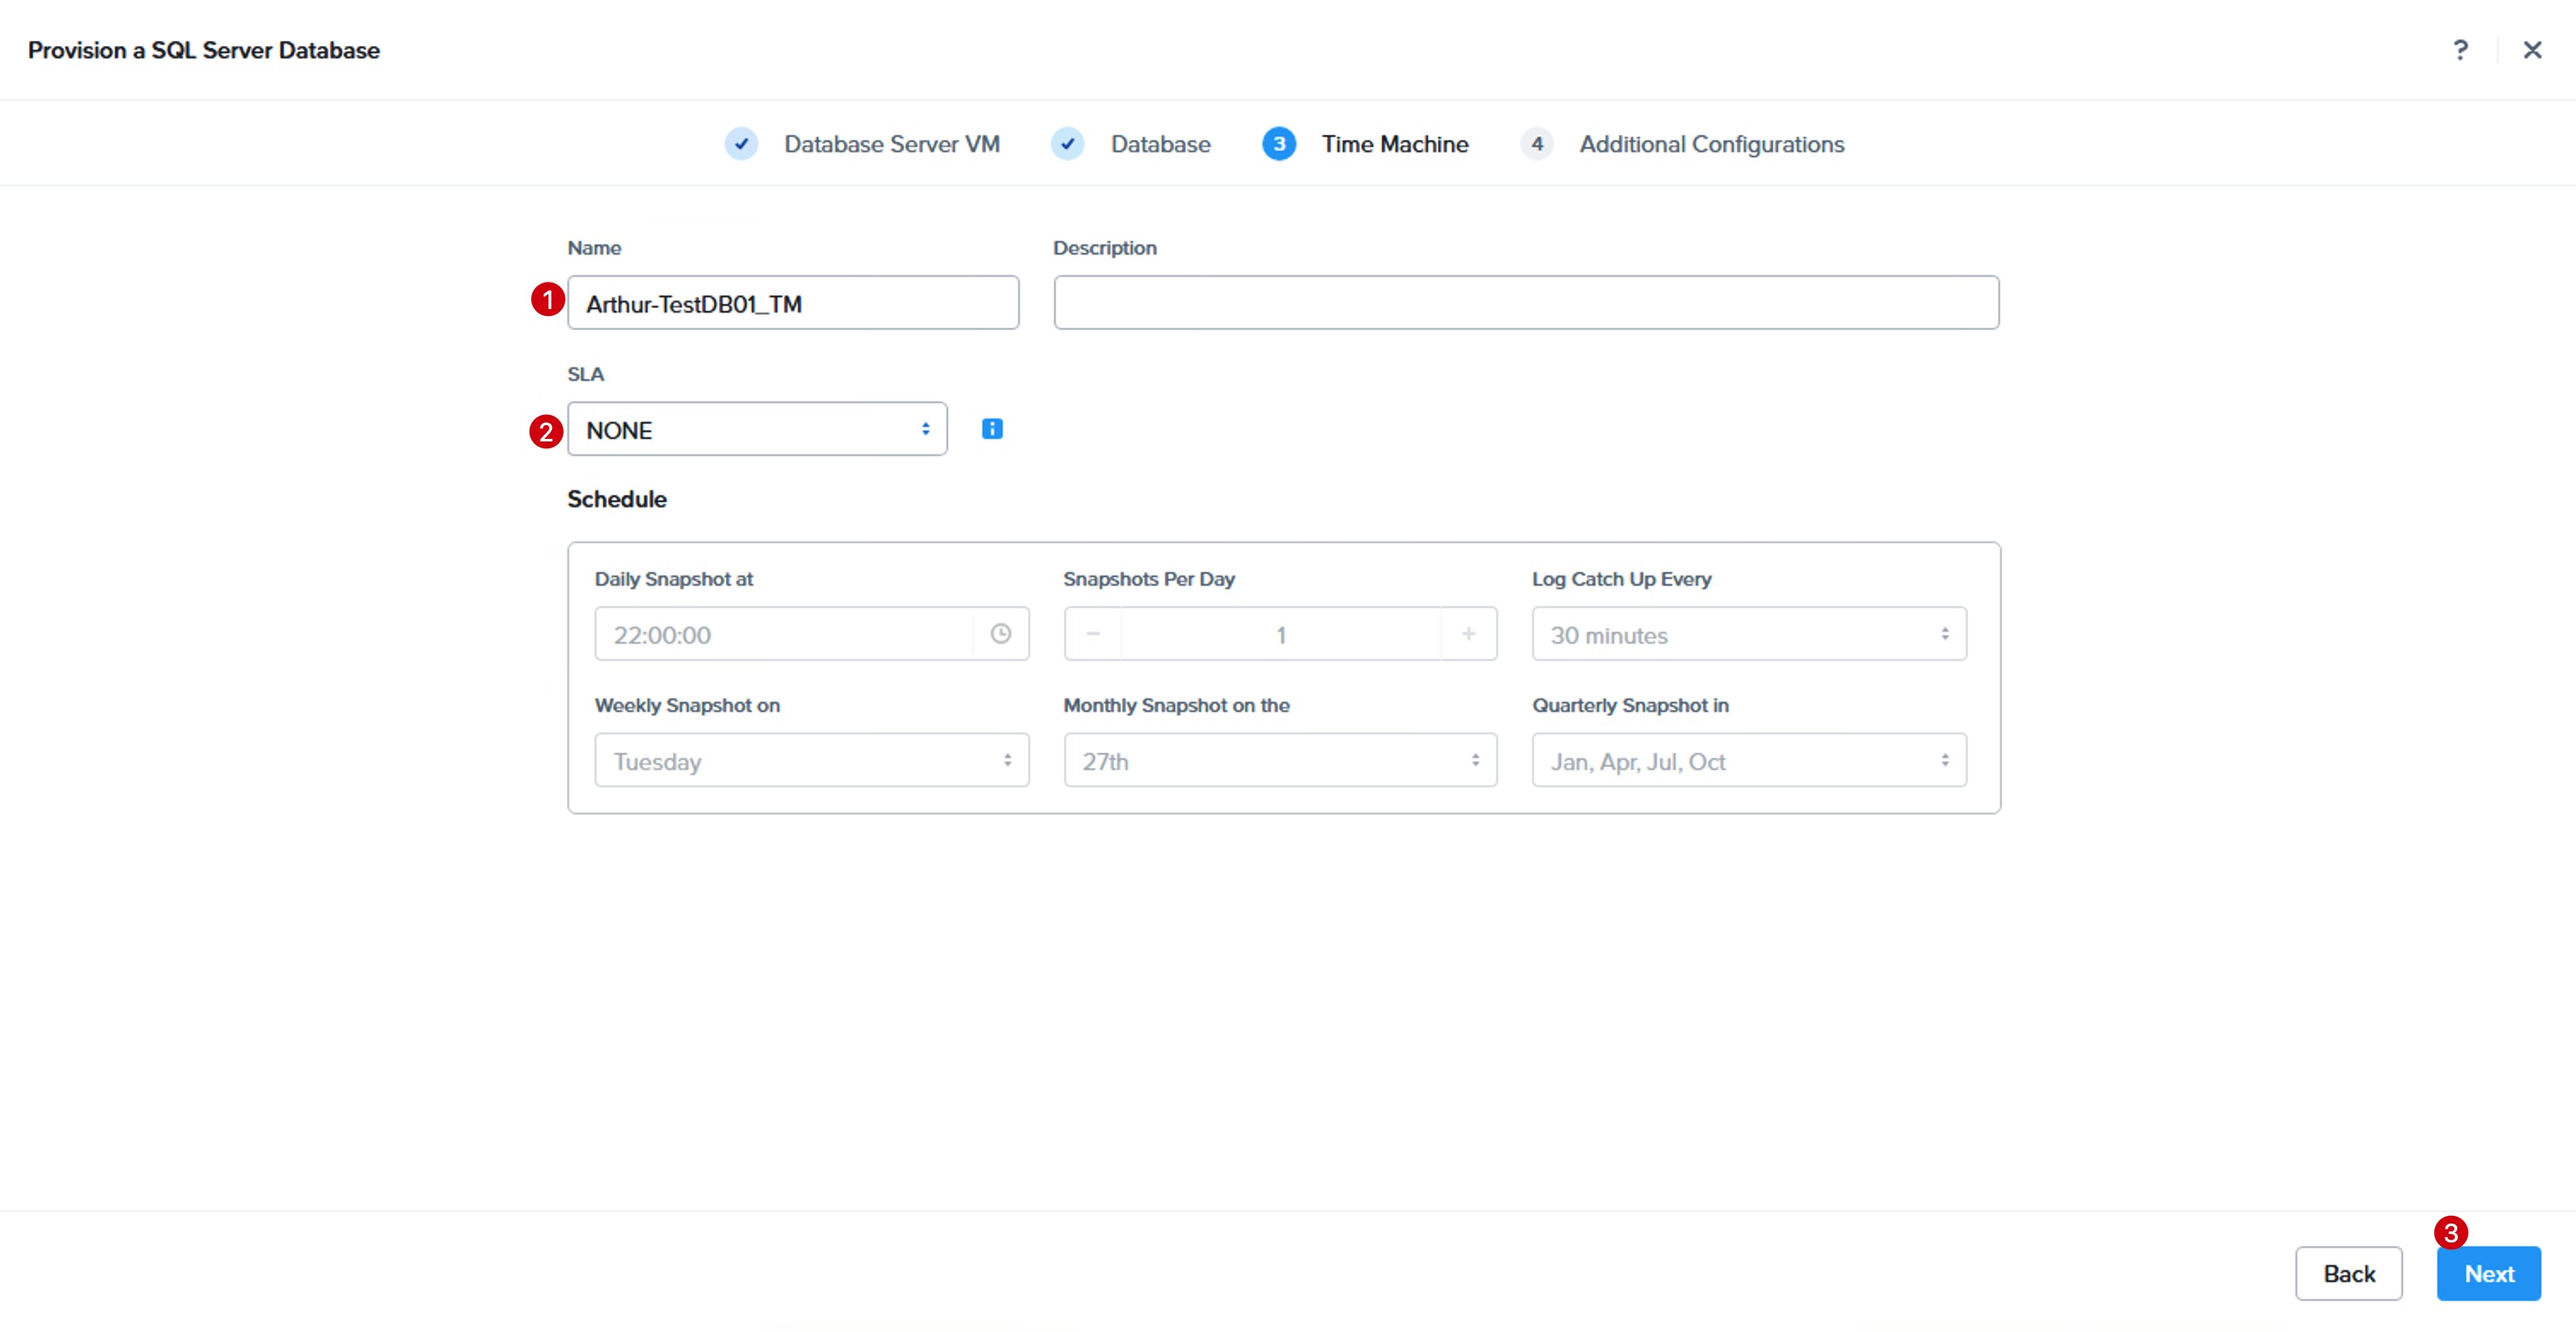Go to the Database step
2576x1332 pixels.
coord(1160,144)
